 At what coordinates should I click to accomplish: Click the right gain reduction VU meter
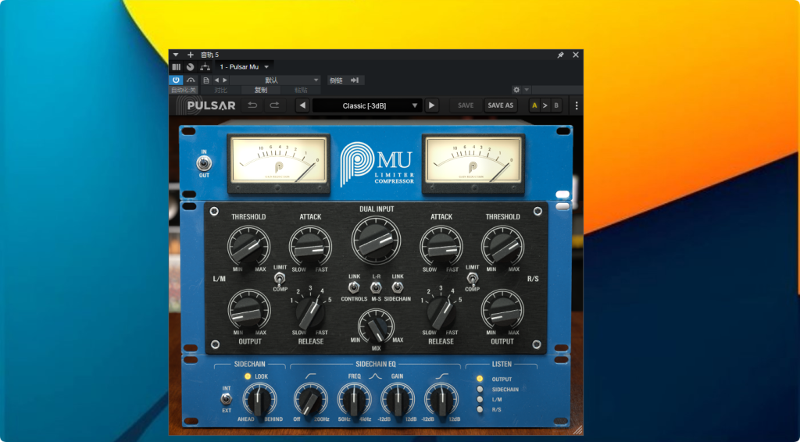473,163
